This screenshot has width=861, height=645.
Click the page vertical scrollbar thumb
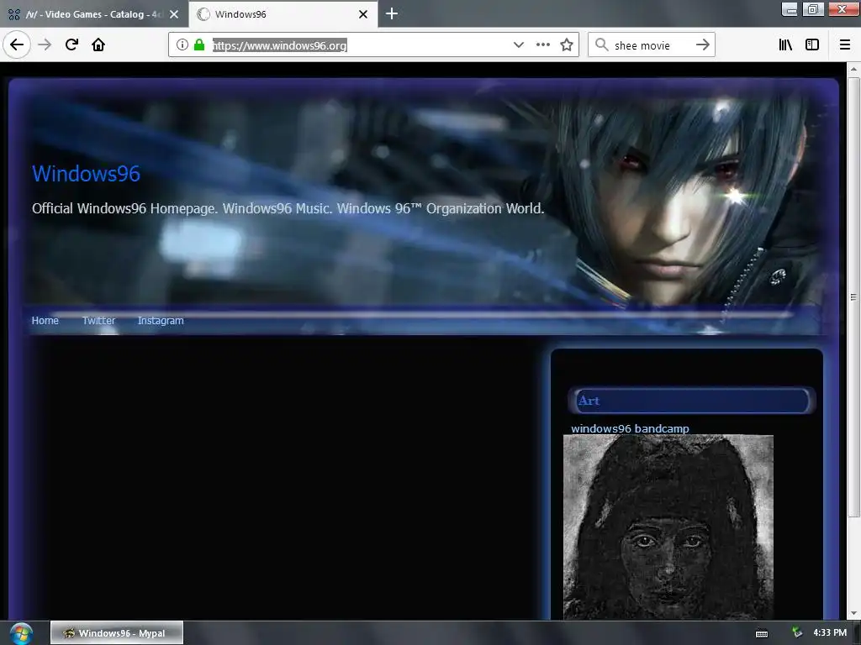pos(853,296)
